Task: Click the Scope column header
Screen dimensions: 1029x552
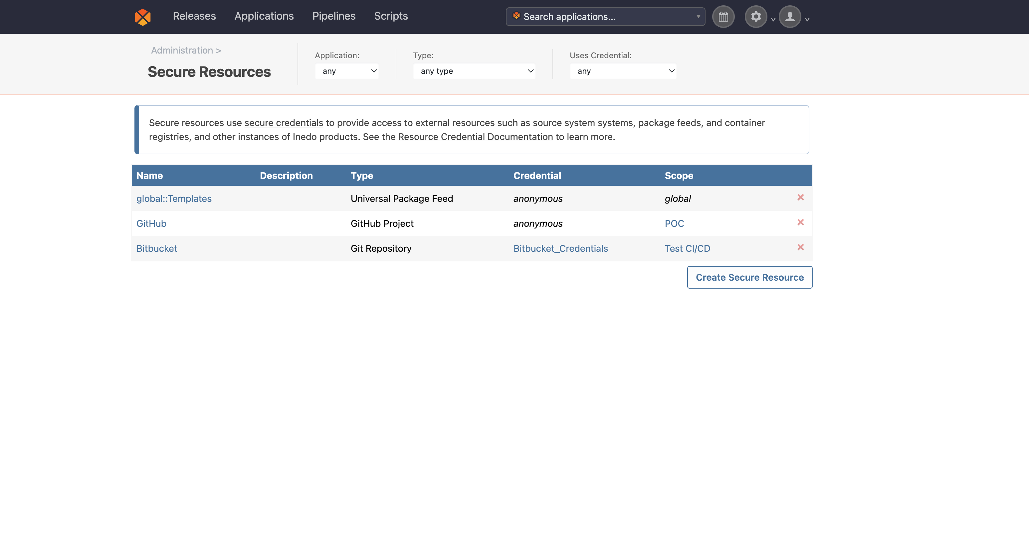Action: pos(679,176)
